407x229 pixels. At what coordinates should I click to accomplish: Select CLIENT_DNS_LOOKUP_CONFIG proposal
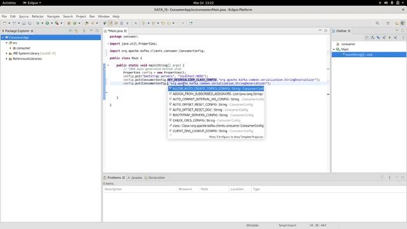(x=216, y=131)
